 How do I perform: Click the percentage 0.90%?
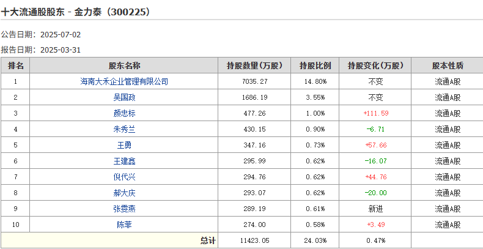point(315,130)
